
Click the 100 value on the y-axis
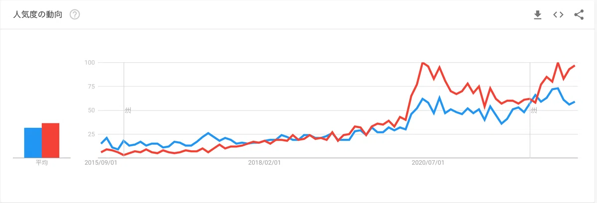tap(90, 62)
